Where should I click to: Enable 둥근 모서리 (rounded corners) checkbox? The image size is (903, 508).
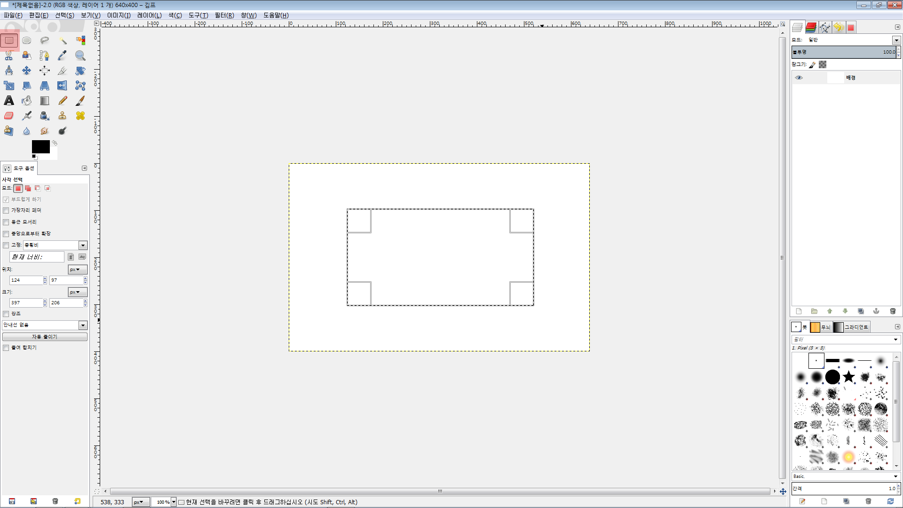point(6,222)
